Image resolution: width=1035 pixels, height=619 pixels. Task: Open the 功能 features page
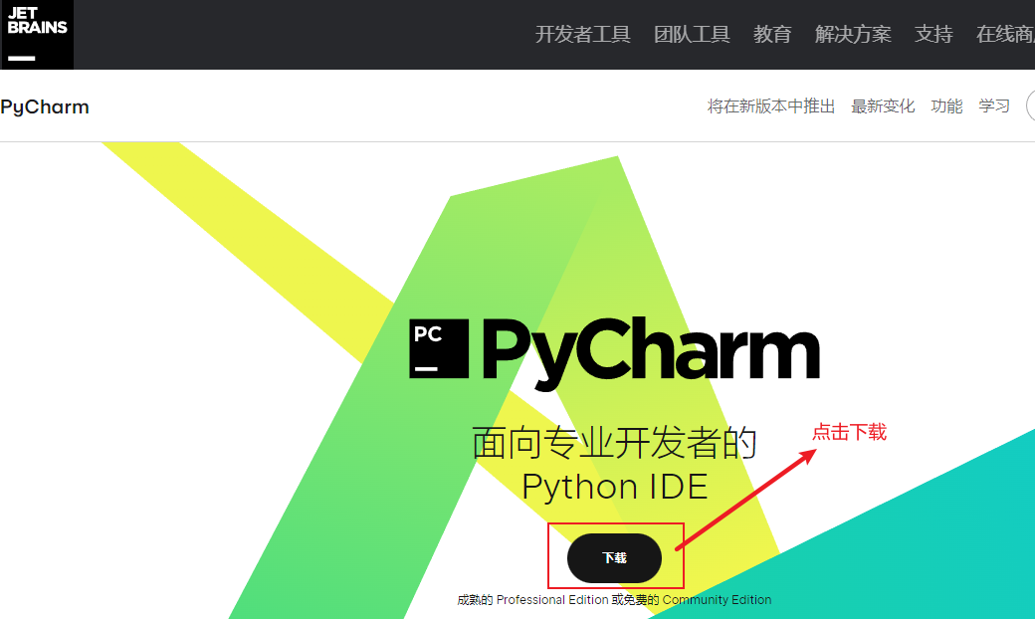[x=946, y=106]
